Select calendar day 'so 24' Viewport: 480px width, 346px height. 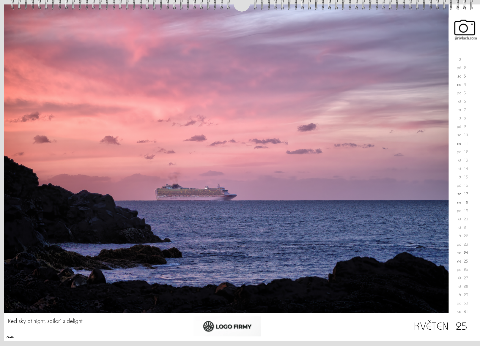pos(462,253)
